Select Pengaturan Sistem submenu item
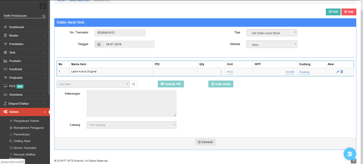The width and height of the screenshot is (363, 164). pos(26,121)
